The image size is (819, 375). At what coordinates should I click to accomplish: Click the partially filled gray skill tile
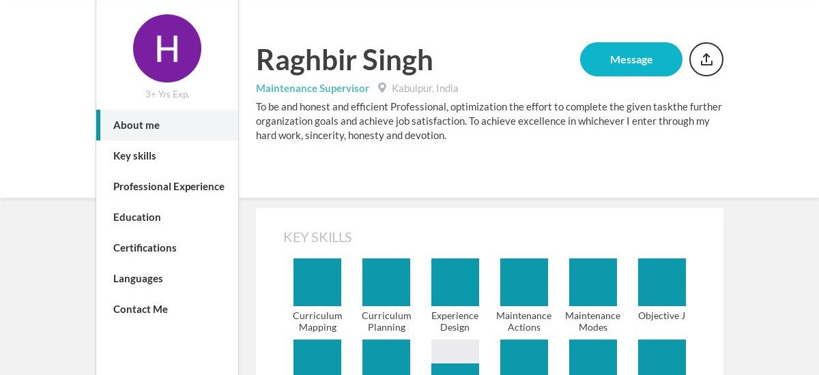click(x=455, y=357)
